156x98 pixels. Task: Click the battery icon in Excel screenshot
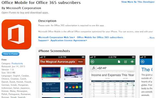[x=133, y=57]
